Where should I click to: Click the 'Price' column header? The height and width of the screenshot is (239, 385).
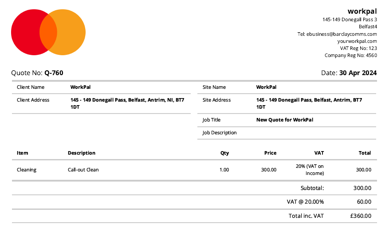click(x=270, y=153)
